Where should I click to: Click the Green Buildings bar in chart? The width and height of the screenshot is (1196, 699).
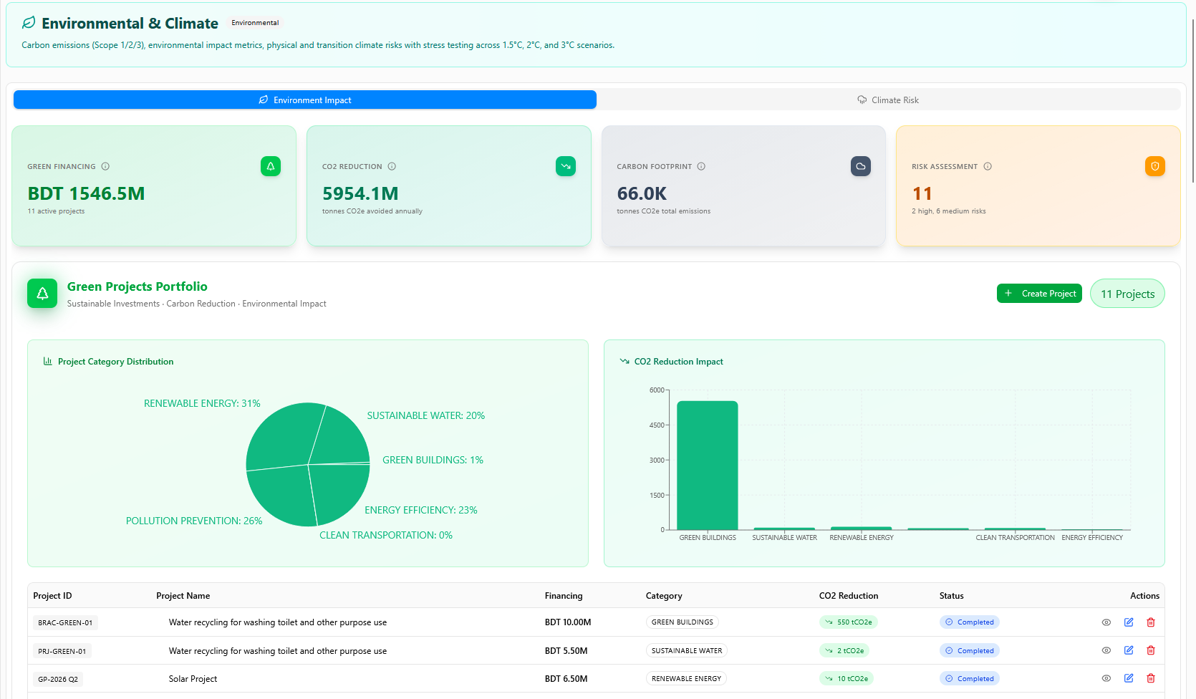tap(707, 466)
